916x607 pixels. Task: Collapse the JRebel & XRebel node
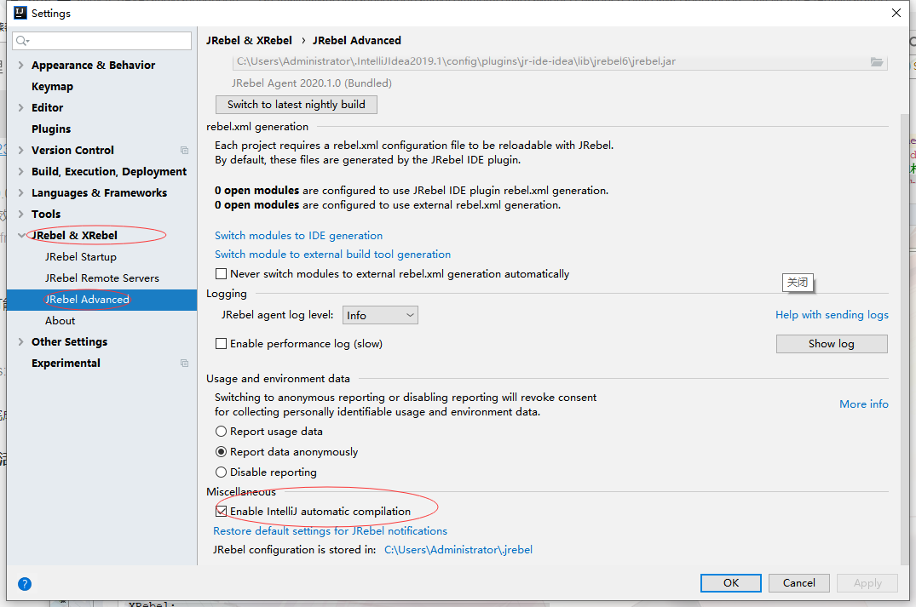21,236
